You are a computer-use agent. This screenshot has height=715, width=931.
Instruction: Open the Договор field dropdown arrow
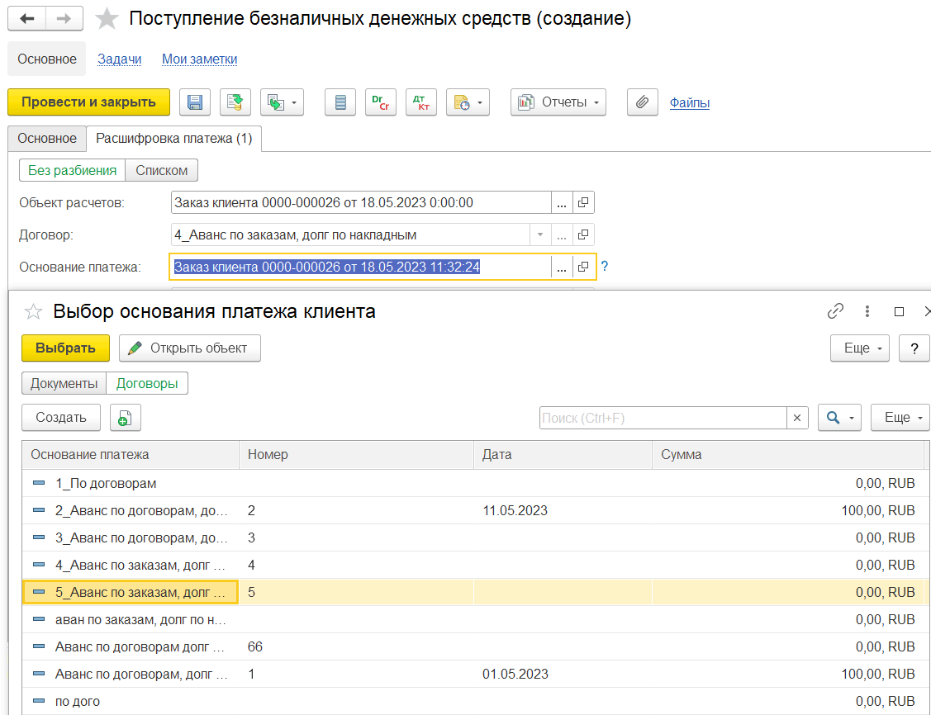click(540, 235)
